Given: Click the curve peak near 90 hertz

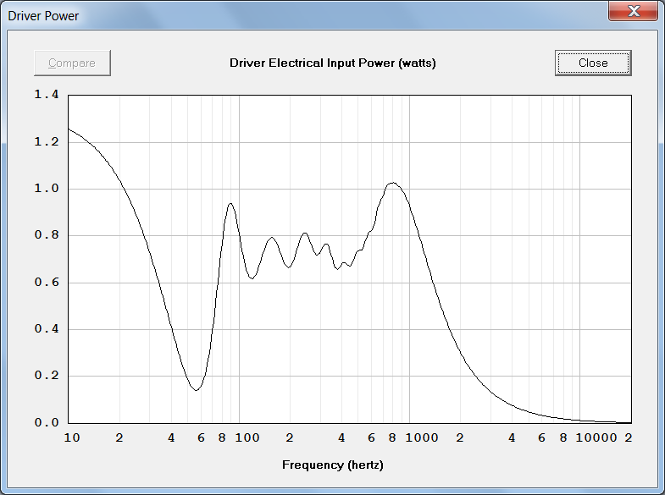Looking at the screenshot, I should pyautogui.click(x=230, y=204).
